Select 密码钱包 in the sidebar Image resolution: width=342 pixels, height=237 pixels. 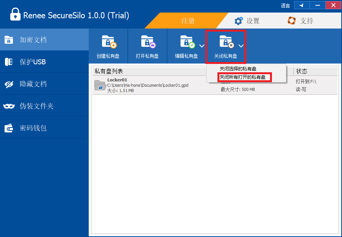(x=44, y=128)
